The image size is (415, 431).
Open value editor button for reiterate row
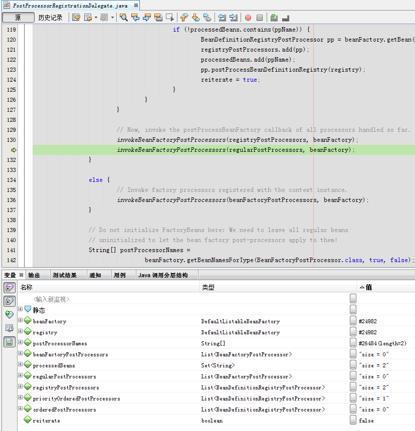[x=353, y=420]
